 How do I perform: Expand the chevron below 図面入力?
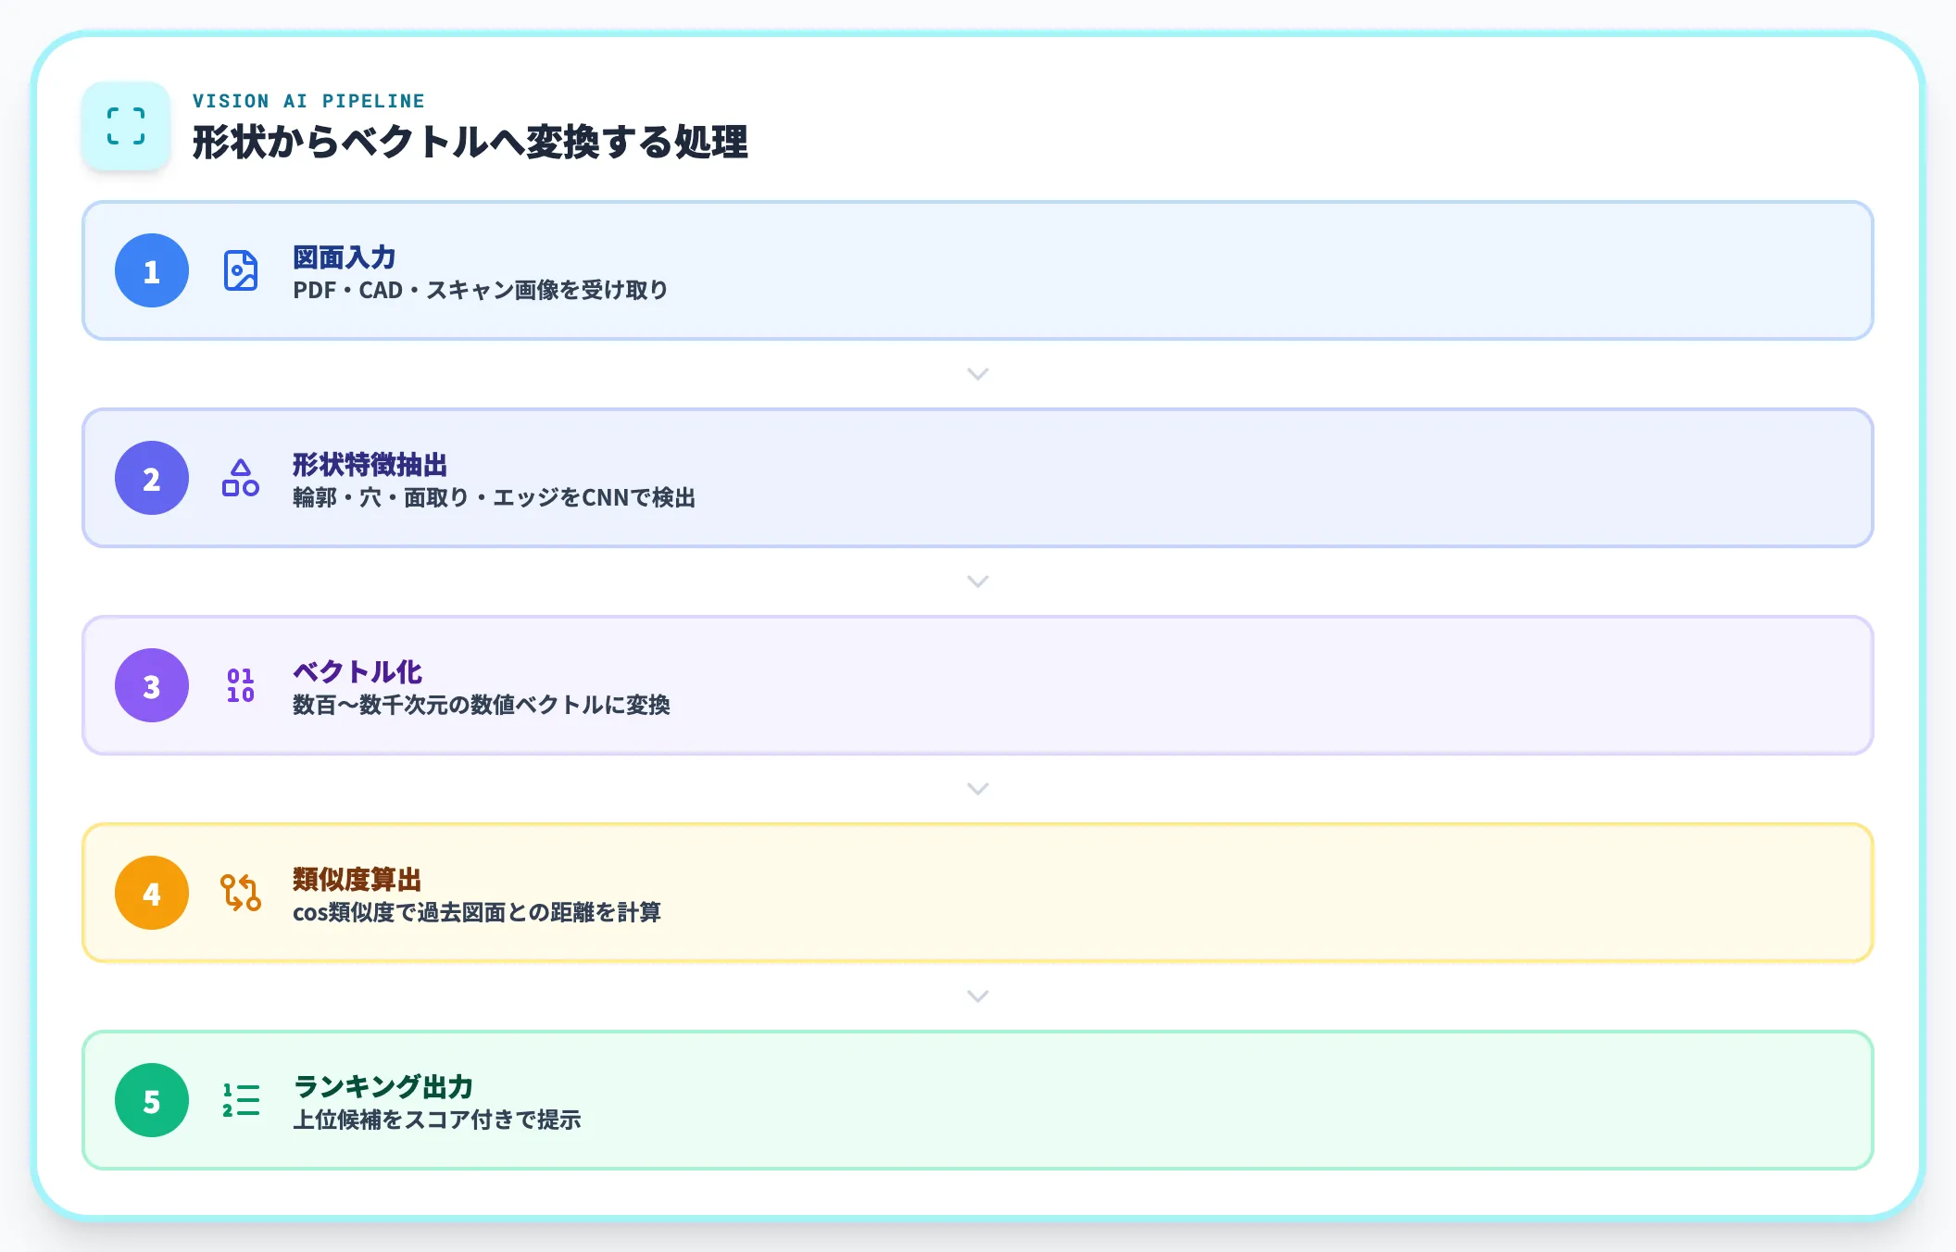977,374
